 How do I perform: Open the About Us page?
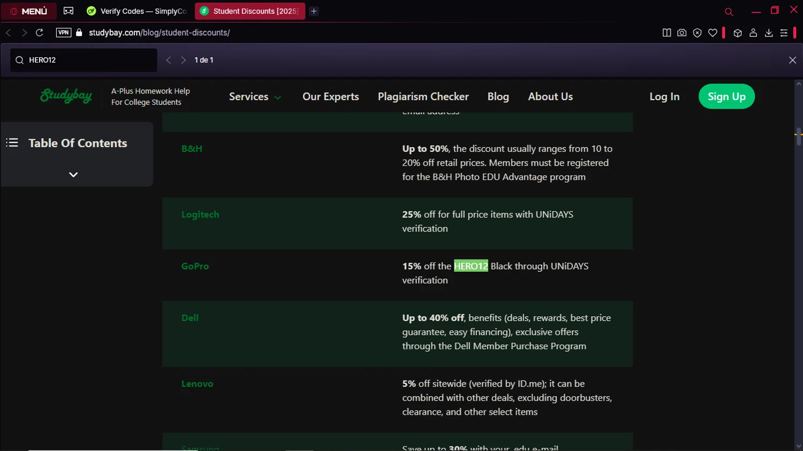[550, 97]
